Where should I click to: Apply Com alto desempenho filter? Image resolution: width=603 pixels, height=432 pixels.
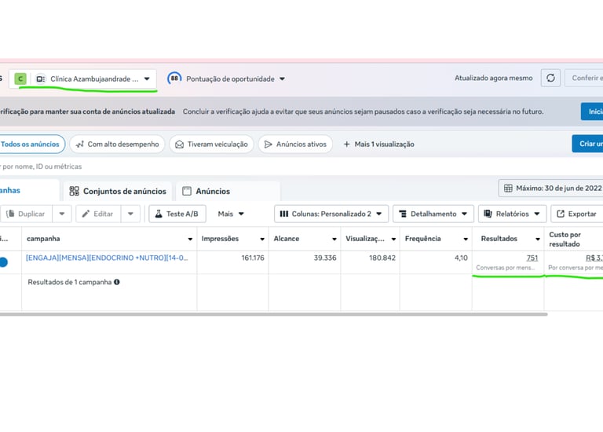coord(117,144)
